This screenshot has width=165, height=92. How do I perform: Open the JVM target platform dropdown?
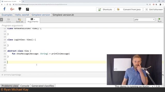click(144, 20)
